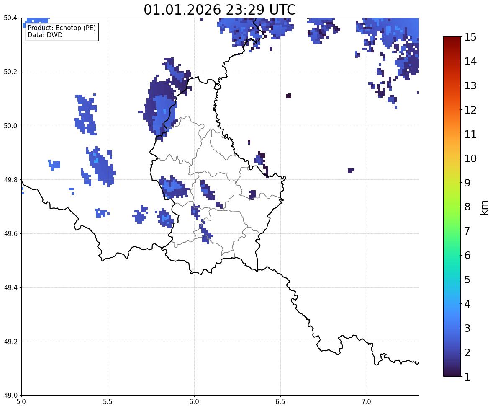Click the latitude axis label '49.0'
This screenshot has height=409, width=493.
[10, 396]
